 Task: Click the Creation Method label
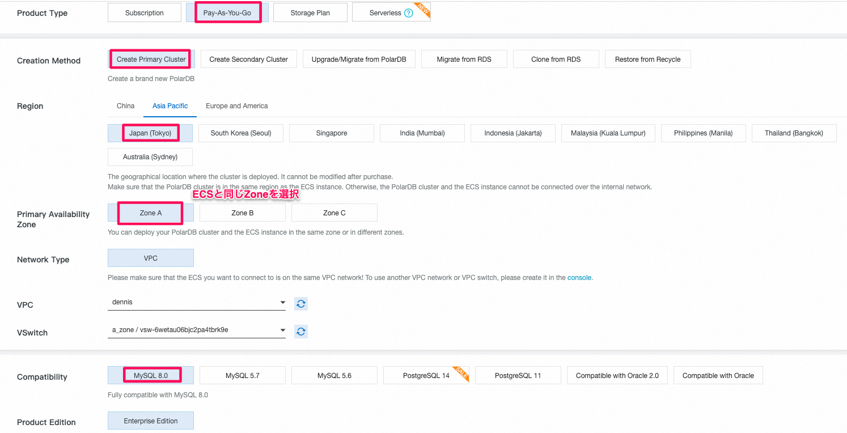49,61
